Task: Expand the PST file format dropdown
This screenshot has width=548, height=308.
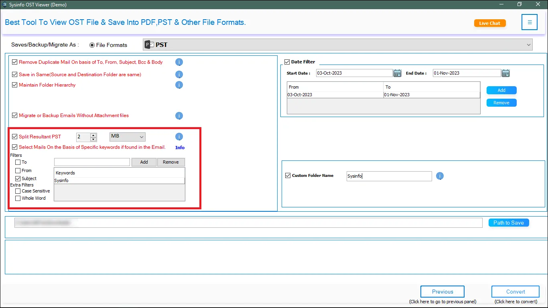Action: (x=528, y=45)
